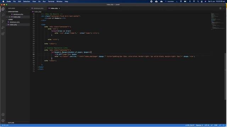The image size is (227, 127).
Task: Open the Edit menu
Action: click(20, 1)
